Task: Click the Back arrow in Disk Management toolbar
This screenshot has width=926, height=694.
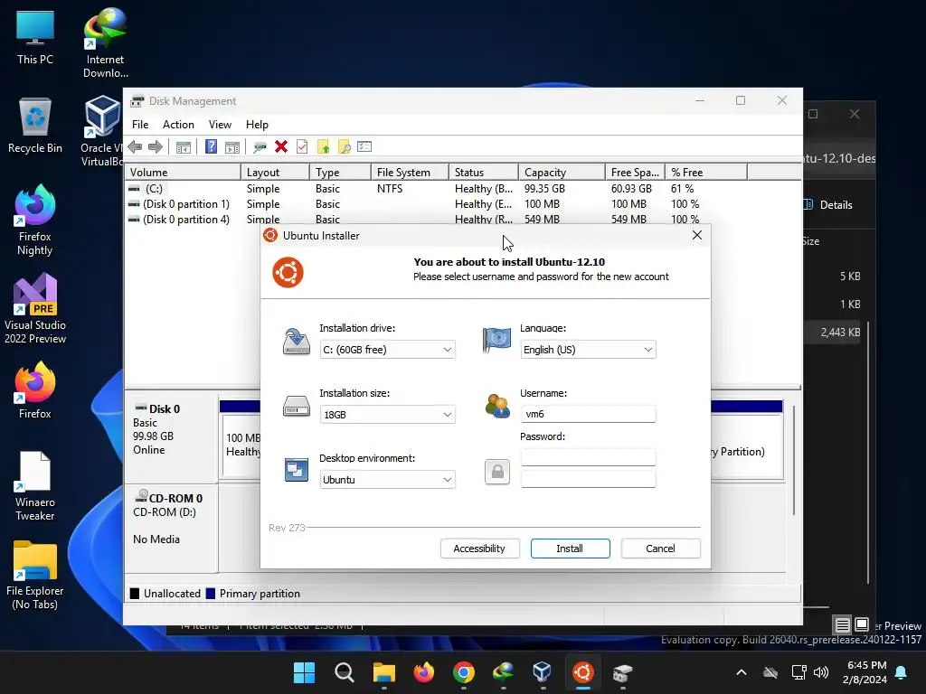Action: [135, 147]
